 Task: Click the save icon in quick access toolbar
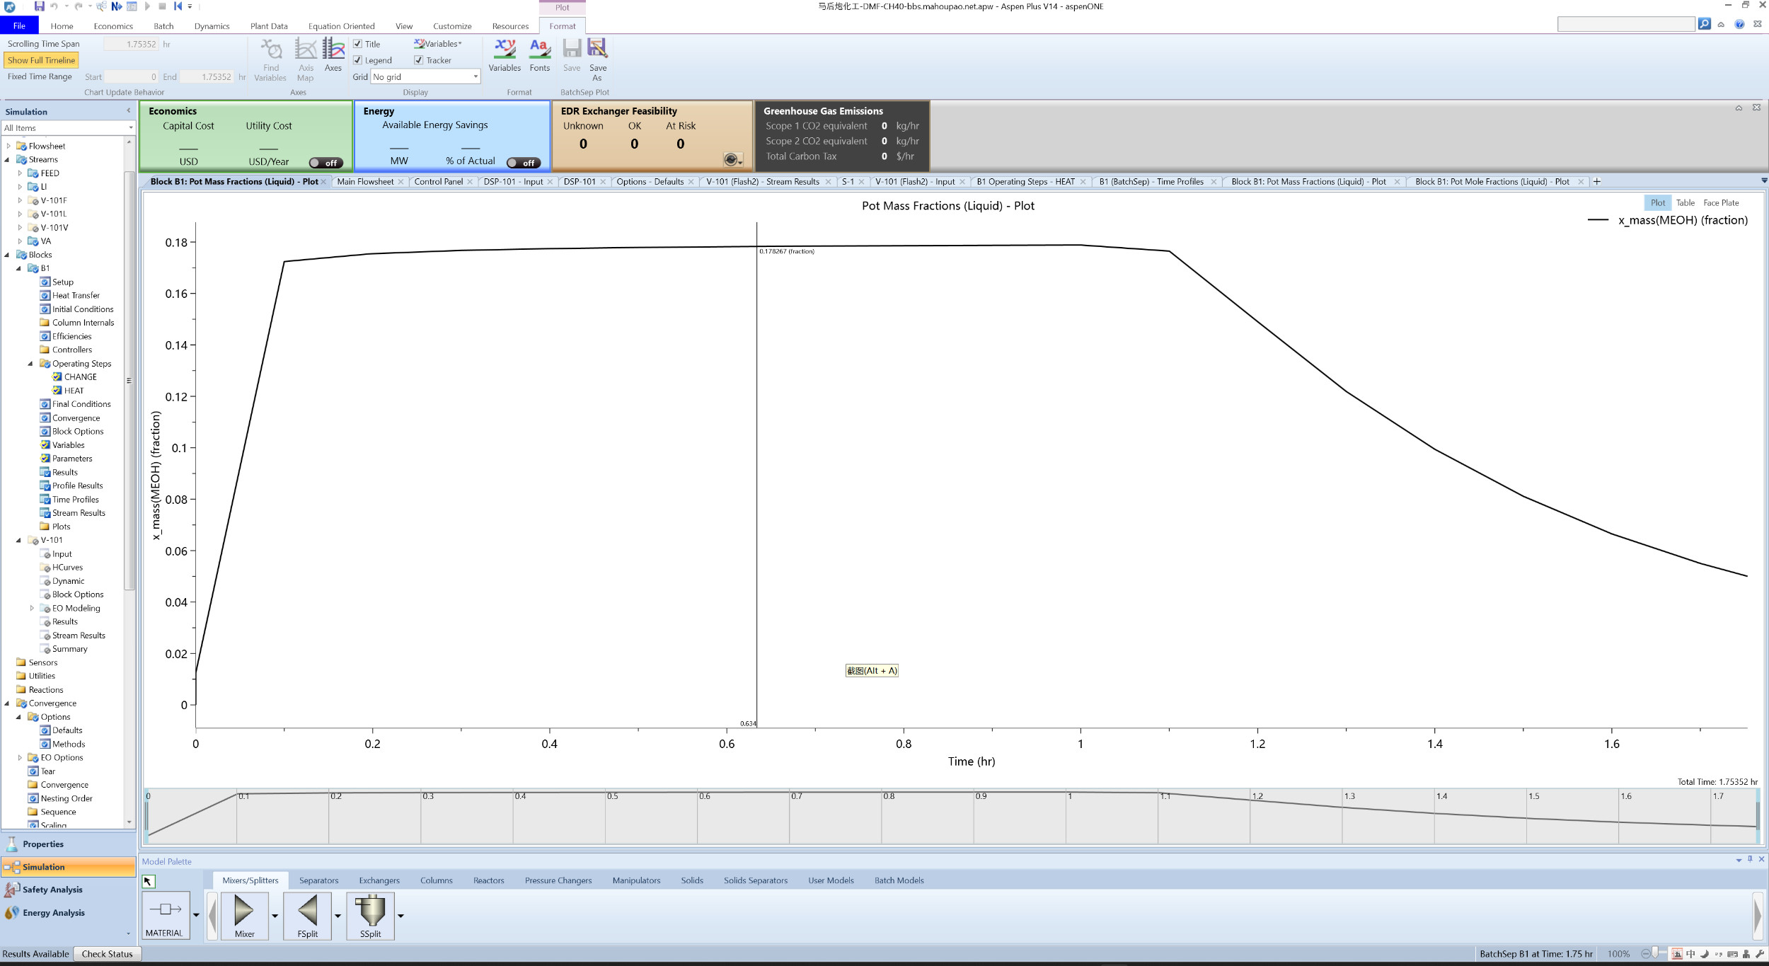[39, 6]
